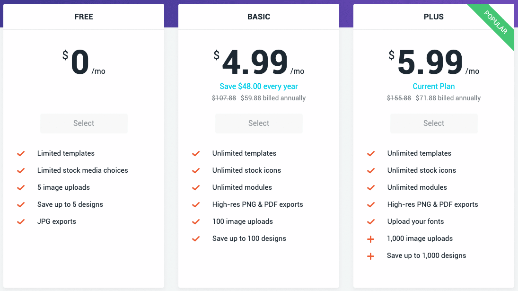
Task: Click the Current Plan label
Action: click(x=434, y=87)
